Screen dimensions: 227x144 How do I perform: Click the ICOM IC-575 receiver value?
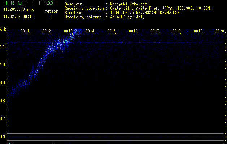pyautogui.click(x=145, y=13)
